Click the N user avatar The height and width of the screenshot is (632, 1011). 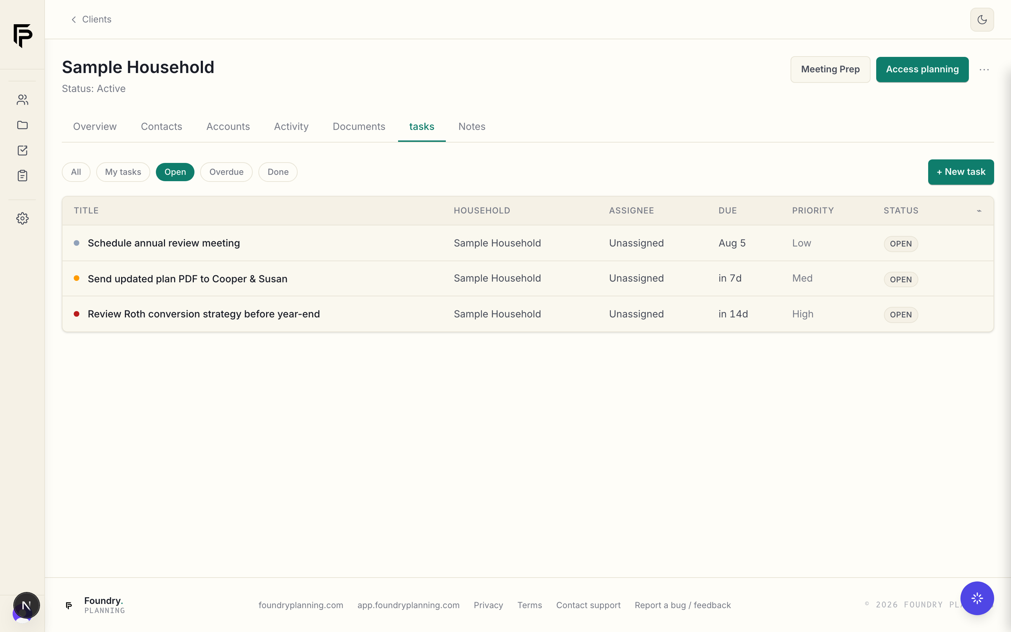tap(26, 605)
